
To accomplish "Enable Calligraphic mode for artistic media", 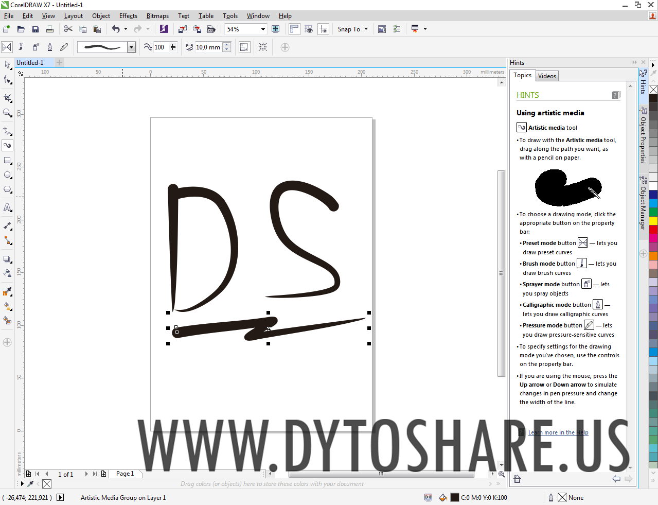I will tap(49, 47).
